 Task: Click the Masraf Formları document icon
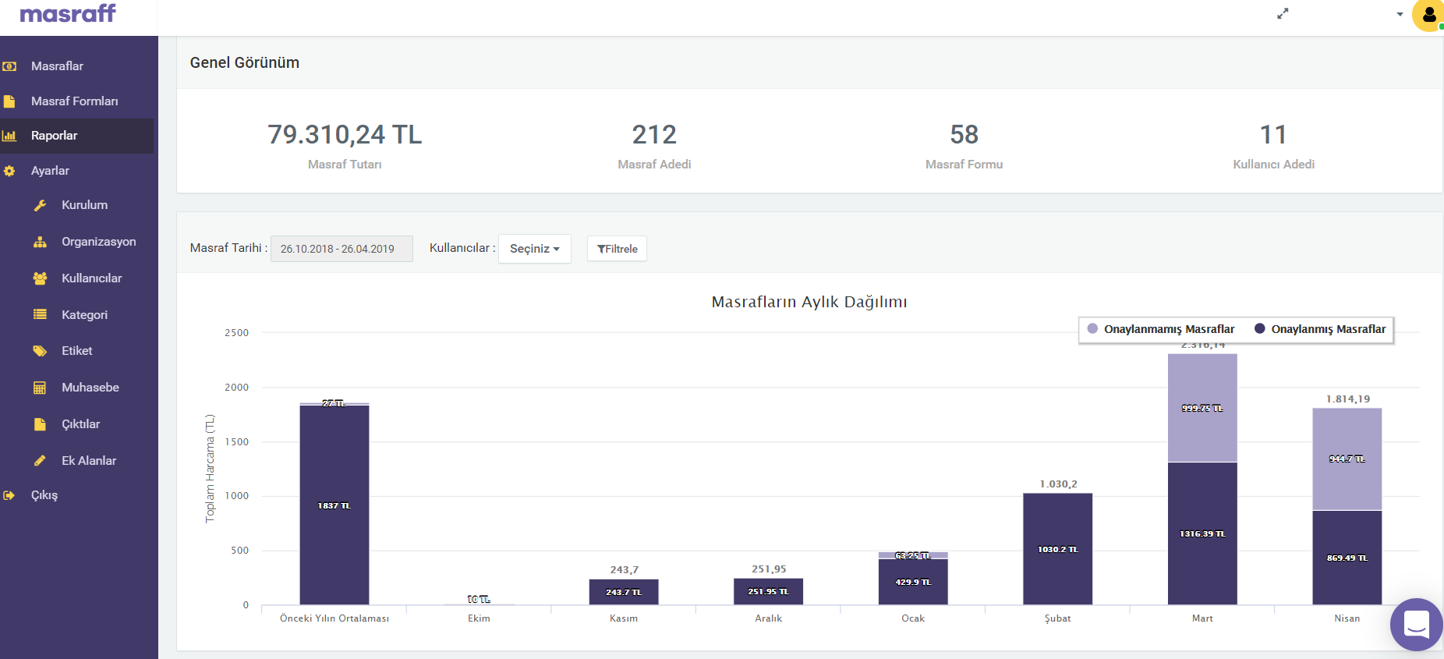pyautogui.click(x=9, y=101)
